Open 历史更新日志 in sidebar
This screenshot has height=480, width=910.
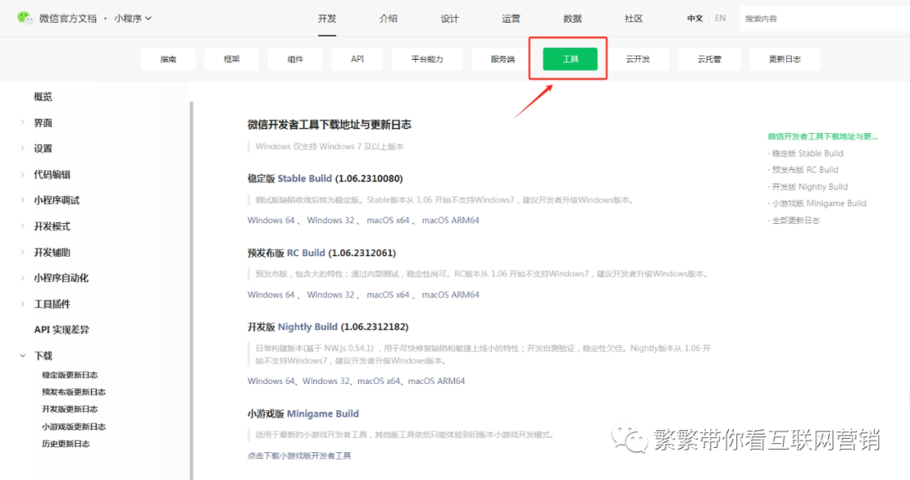point(66,444)
